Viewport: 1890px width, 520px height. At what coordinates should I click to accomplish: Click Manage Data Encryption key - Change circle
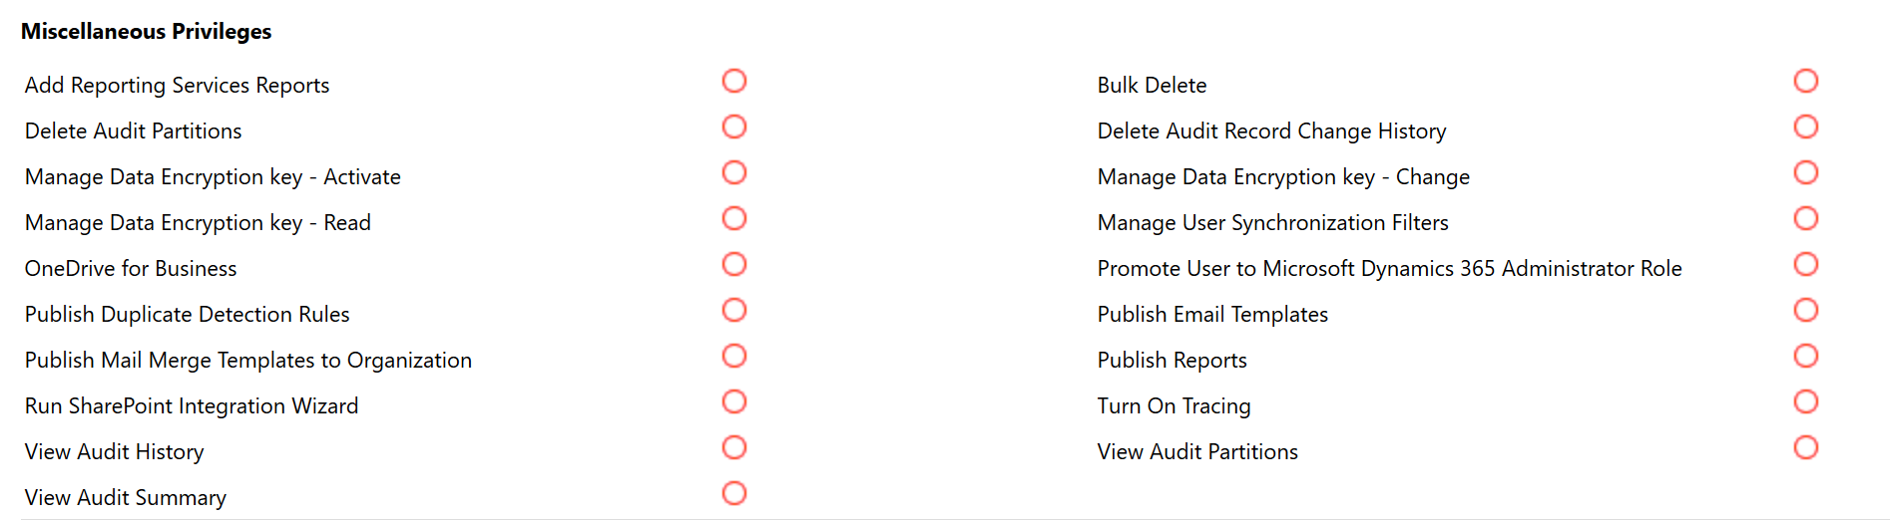1806,172
